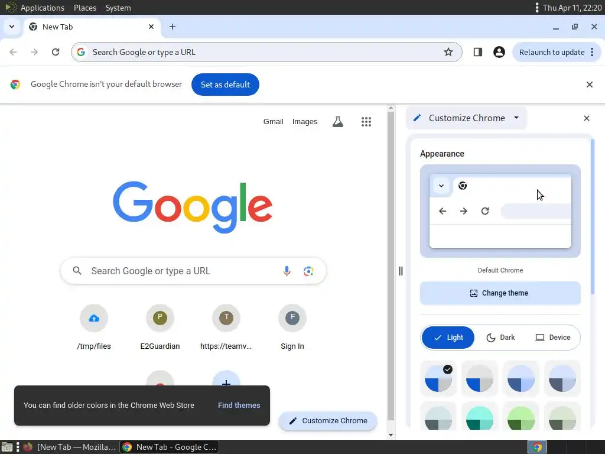605x454 pixels.
Task: Open Gmail link
Action: (273, 122)
